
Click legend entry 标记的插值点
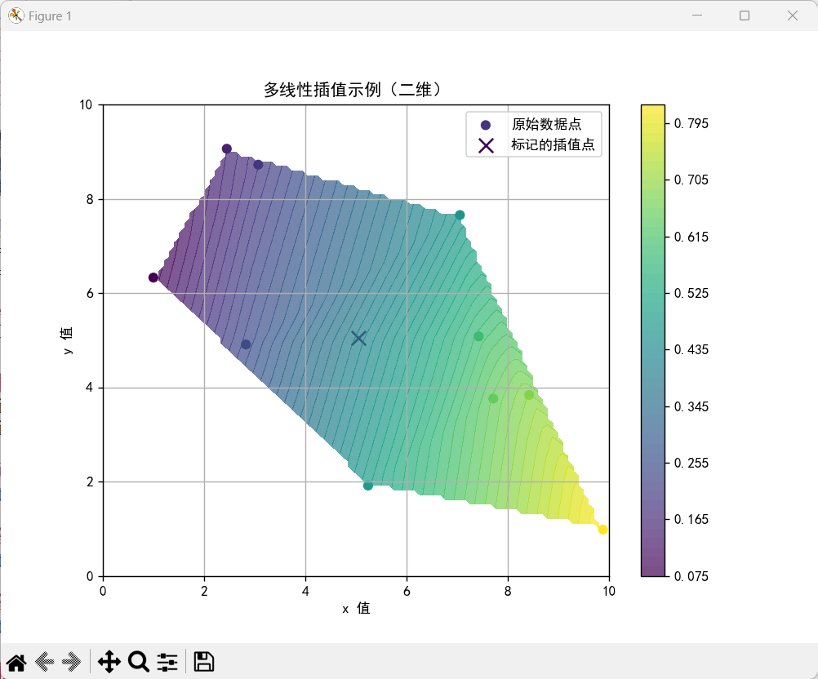click(552, 145)
